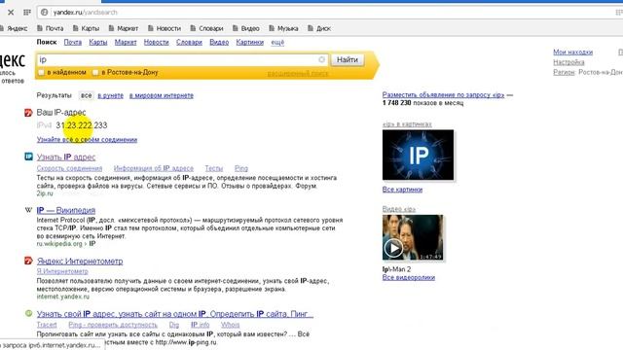Open the 'IP info' sublink
The width and height of the screenshot is (623, 350).
201,325
